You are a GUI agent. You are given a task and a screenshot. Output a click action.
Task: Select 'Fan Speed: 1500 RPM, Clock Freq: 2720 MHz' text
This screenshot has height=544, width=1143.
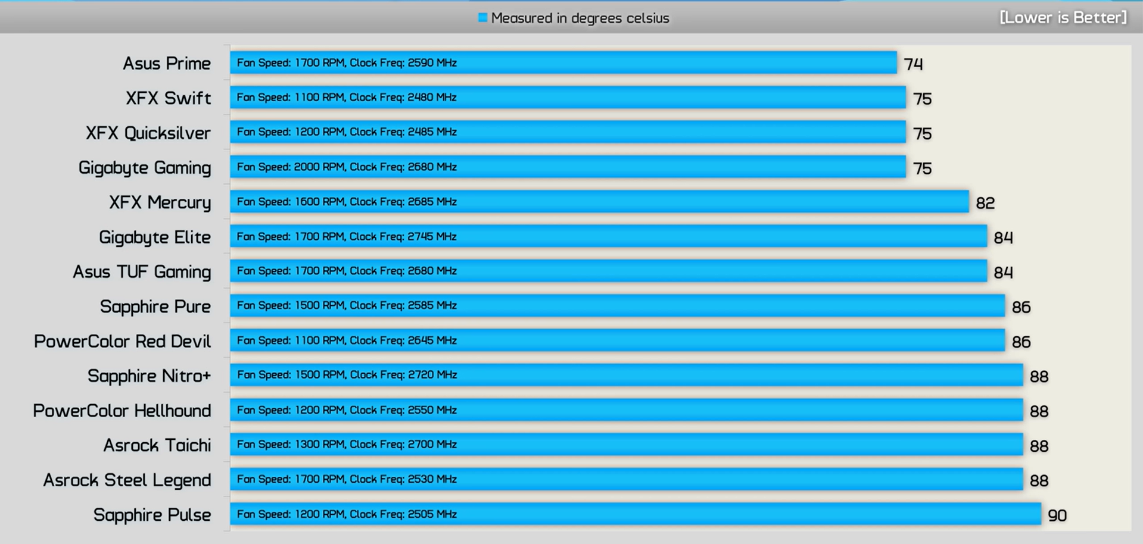347,375
